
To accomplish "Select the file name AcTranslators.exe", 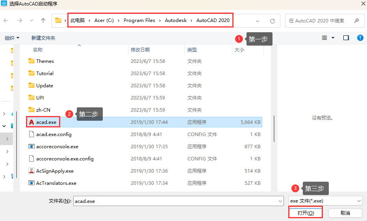I will click(x=56, y=183).
